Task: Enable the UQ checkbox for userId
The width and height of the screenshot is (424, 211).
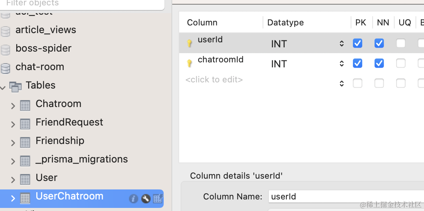Action: click(401, 43)
